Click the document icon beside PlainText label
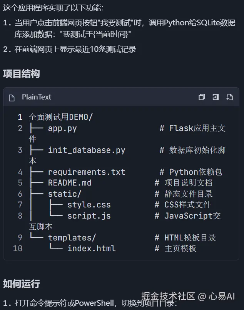 pyautogui.click(x=12, y=97)
